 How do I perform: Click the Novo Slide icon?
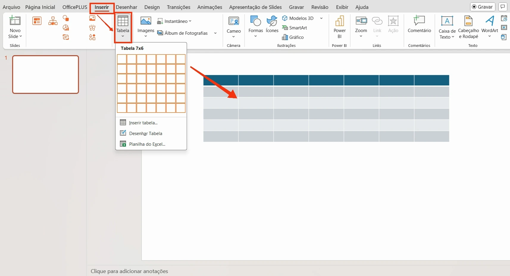15,21
